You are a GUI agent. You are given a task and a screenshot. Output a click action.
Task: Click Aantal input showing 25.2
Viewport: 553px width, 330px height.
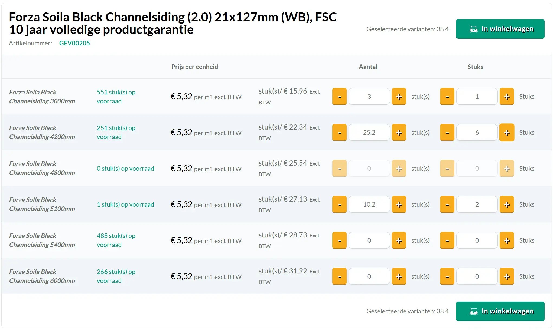pyautogui.click(x=369, y=133)
